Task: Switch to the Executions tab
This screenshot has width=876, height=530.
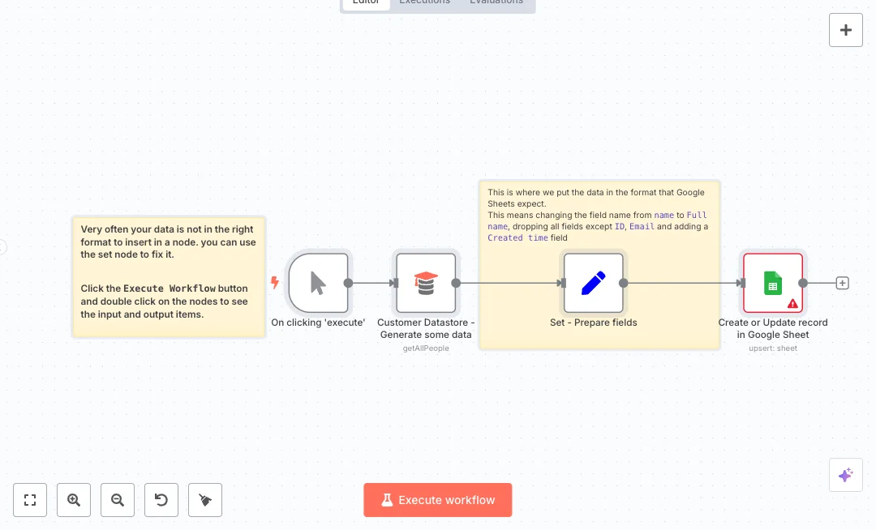Action: [424, 2]
